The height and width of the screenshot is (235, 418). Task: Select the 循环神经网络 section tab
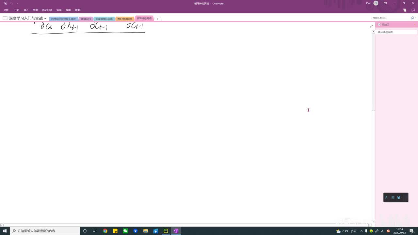144,19
